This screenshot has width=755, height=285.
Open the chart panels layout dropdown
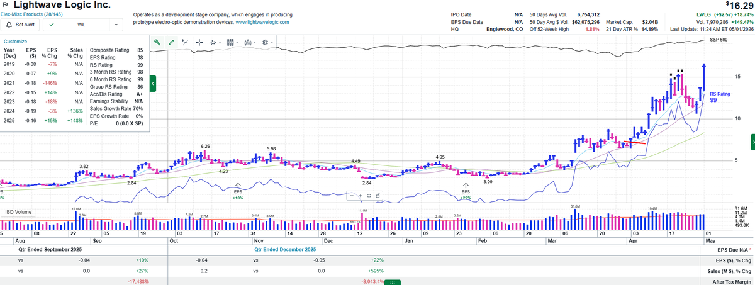click(x=231, y=42)
